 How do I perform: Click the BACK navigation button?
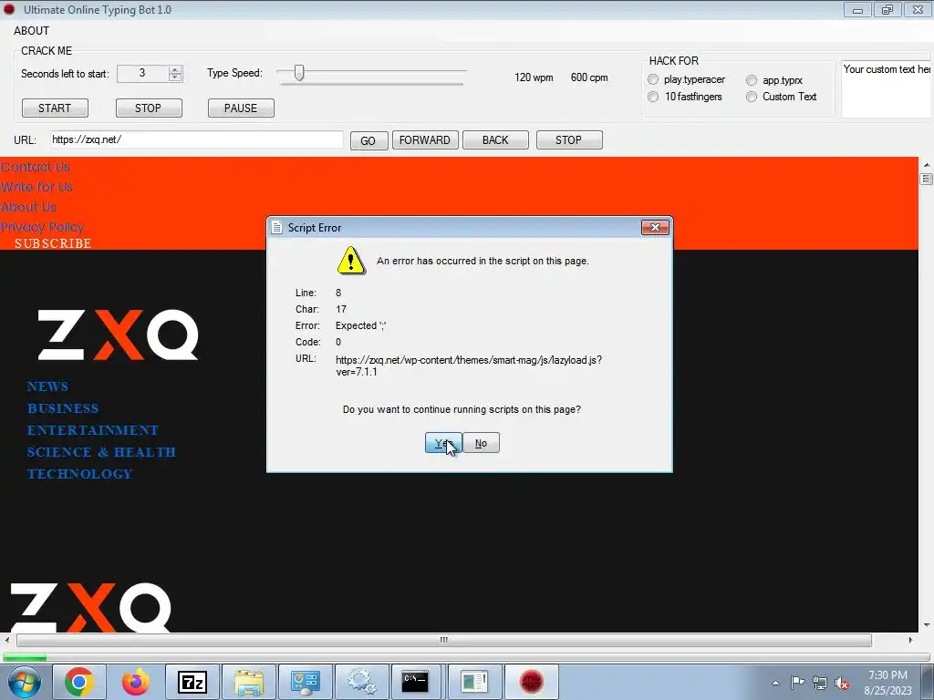tap(495, 139)
